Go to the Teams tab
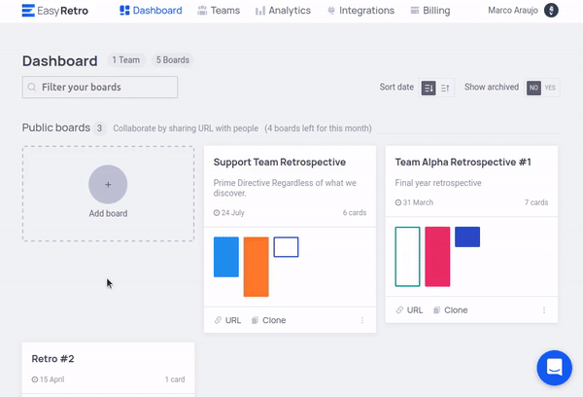The width and height of the screenshot is (583, 397). tap(218, 11)
